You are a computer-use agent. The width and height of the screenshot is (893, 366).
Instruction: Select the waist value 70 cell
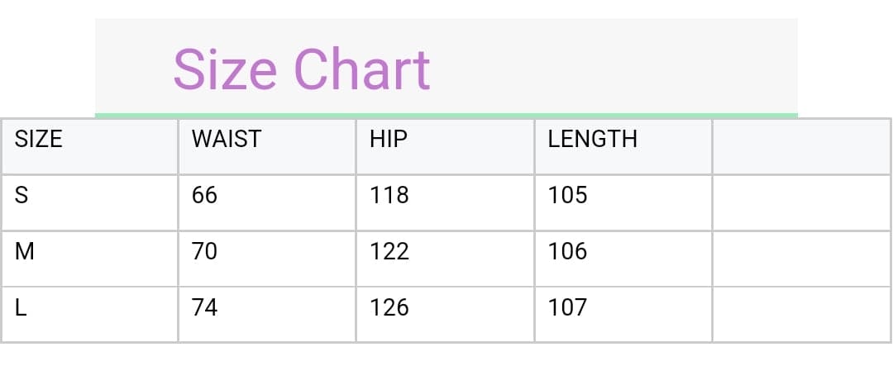[267, 259]
